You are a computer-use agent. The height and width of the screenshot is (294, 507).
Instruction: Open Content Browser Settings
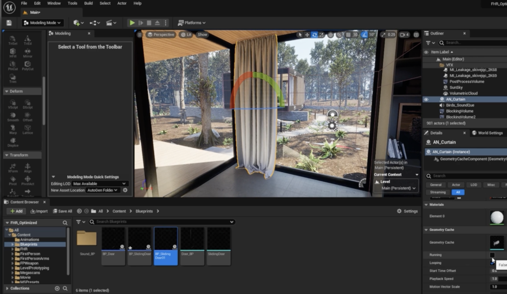click(x=407, y=211)
